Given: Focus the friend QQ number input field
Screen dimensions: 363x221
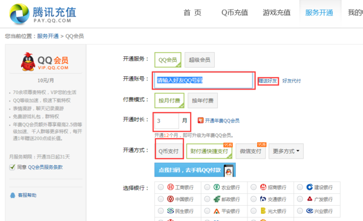Looking at the screenshot, I should point(204,81).
